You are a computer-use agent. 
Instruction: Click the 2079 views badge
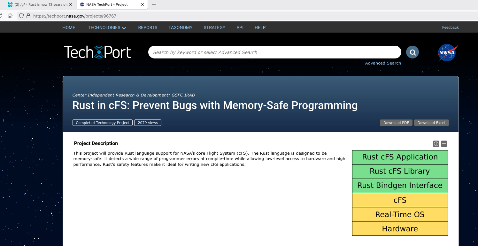pyautogui.click(x=148, y=123)
